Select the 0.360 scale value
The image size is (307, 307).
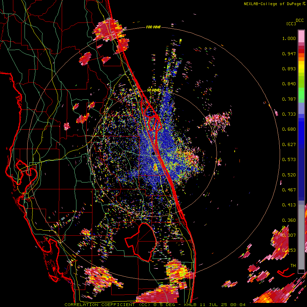pyautogui.click(x=289, y=220)
